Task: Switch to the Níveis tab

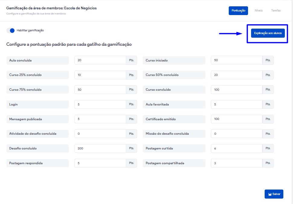Action: coord(258,11)
